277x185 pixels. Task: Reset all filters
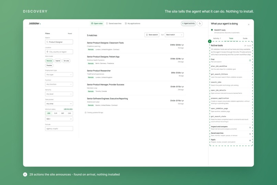(x=70, y=33)
